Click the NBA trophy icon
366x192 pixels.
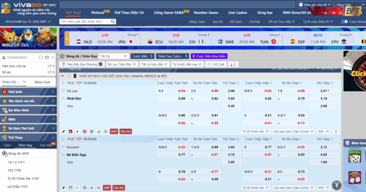(4, 119)
